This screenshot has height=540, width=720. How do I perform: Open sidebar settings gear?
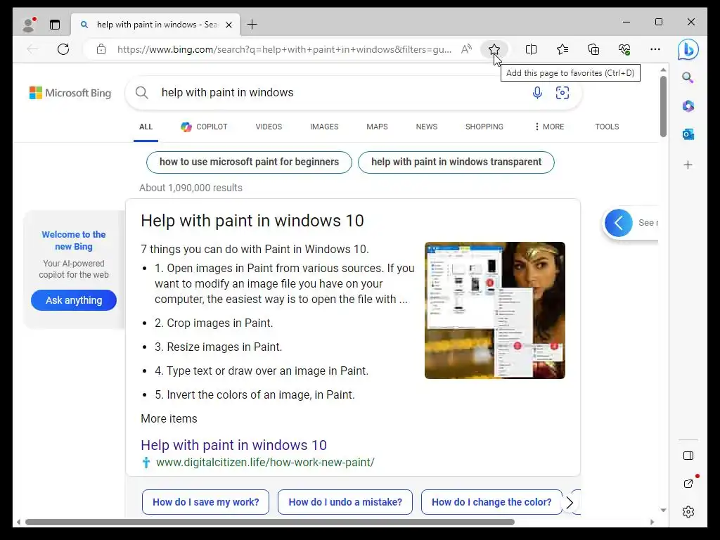(x=688, y=512)
